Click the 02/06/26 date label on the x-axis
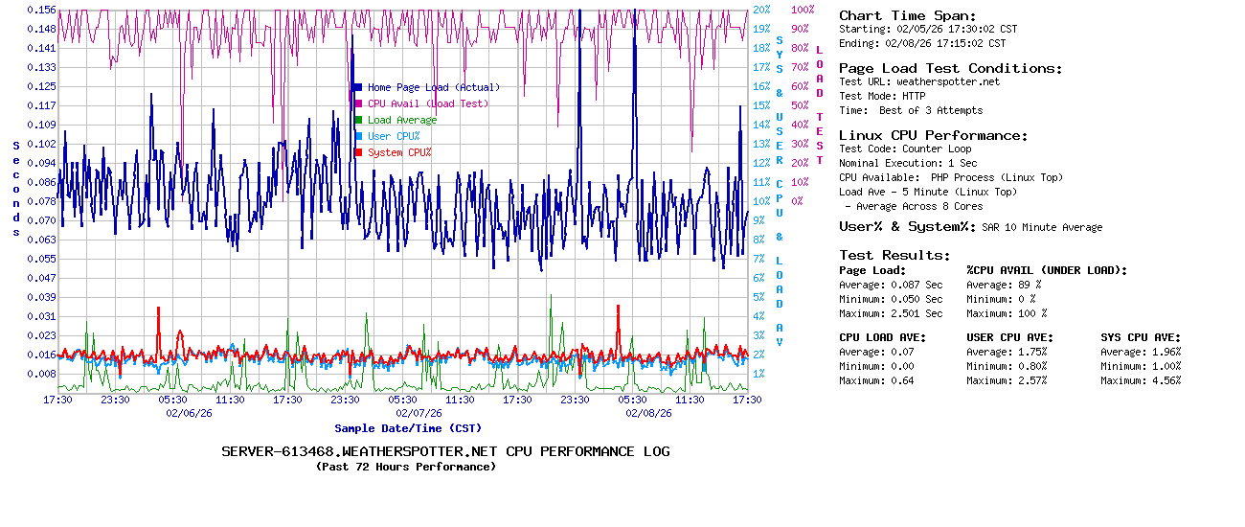This screenshot has height=527, width=1245. click(189, 413)
